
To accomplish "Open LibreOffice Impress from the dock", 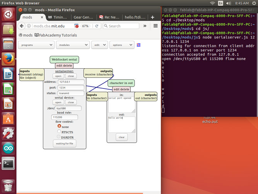I will pos(8,104).
